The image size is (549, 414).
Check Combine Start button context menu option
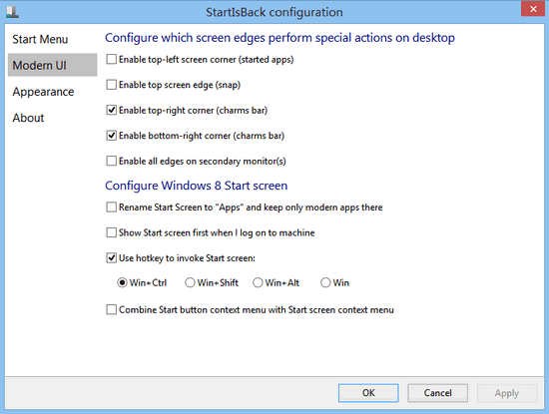point(112,309)
